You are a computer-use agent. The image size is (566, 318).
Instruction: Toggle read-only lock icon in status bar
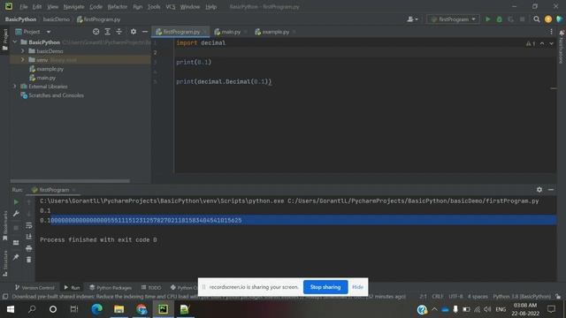(558, 297)
